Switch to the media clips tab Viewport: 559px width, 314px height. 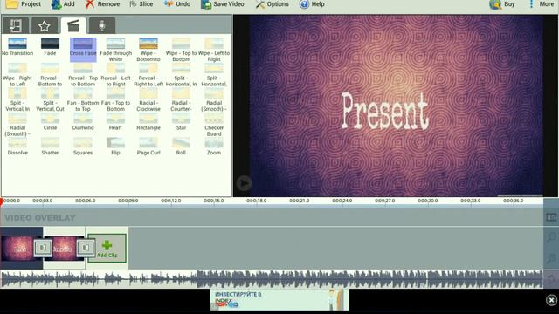pyautogui.click(x=16, y=25)
